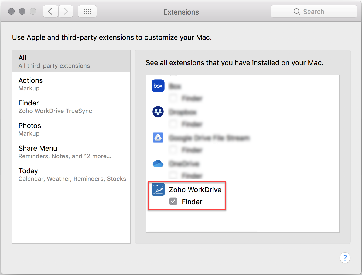Viewport: 362px width, 275px height.
Task: Click the magnifying glass search icon
Action: tap(297, 12)
